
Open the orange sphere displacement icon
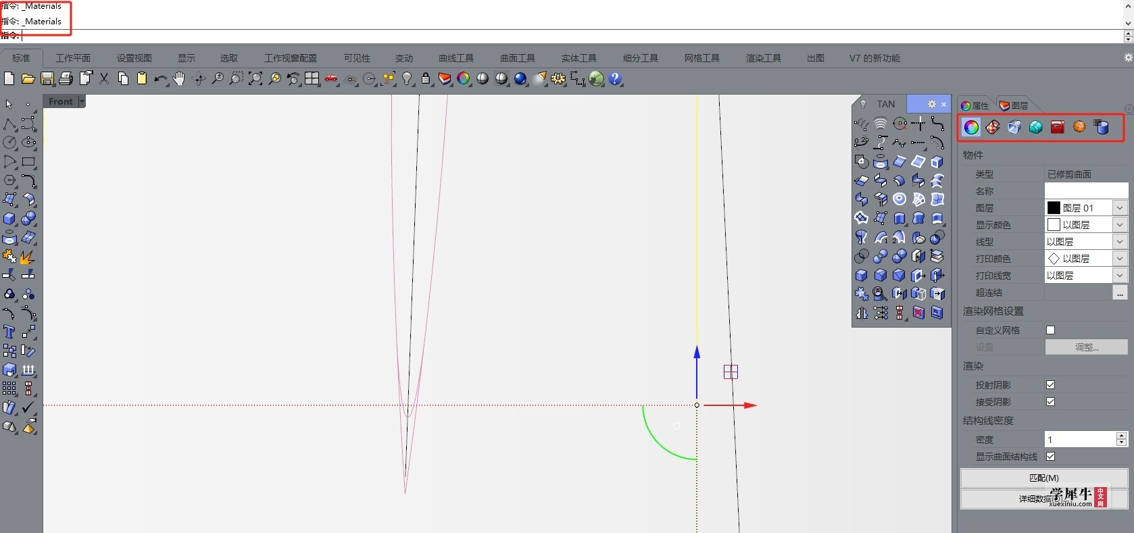point(1079,127)
